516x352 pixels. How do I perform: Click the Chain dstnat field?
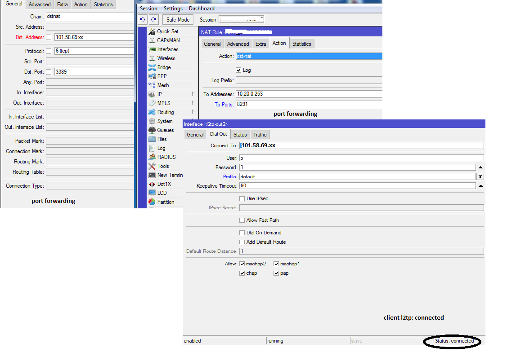click(x=90, y=17)
